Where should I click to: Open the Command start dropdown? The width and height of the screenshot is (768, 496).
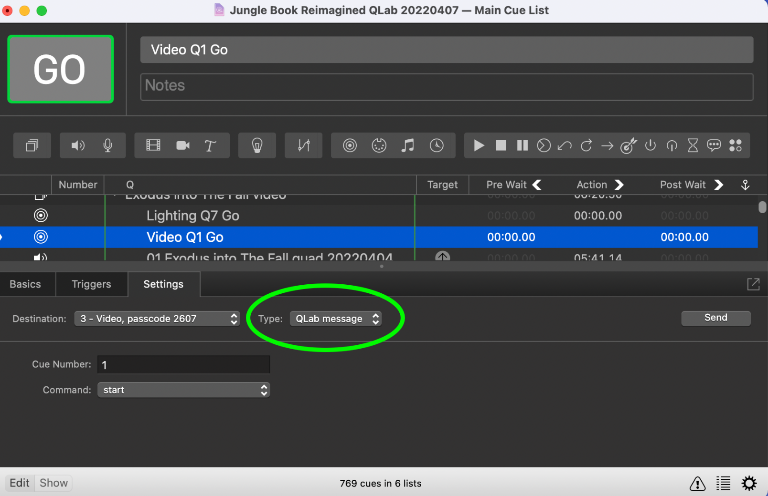point(184,390)
